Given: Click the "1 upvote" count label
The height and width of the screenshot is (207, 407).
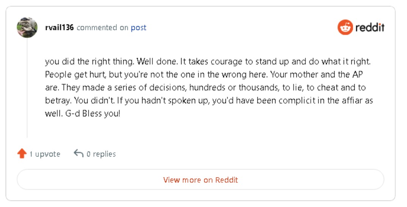Looking at the screenshot, I should tap(45, 154).
